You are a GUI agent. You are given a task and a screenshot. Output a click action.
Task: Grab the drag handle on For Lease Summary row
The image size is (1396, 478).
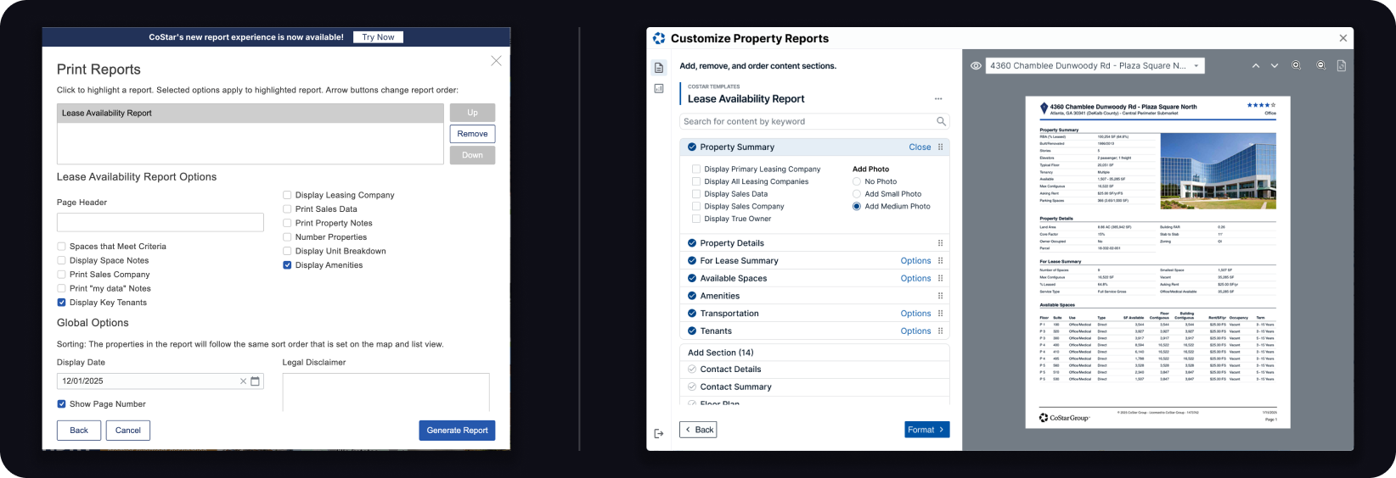point(940,261)
